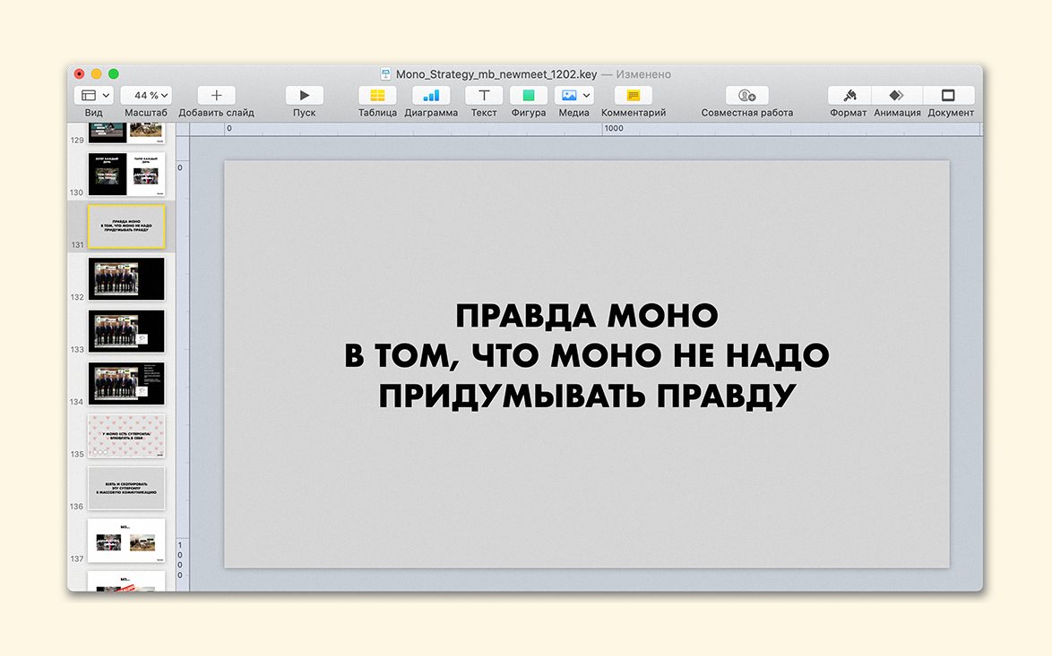1052x656 pixels.
Task: Click the yellow minimize window button
Action: (x=96, y=73)
